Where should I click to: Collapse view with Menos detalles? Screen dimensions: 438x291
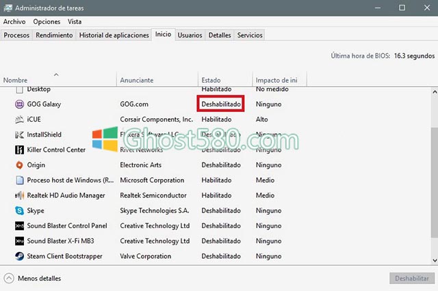tap(32, 278)
